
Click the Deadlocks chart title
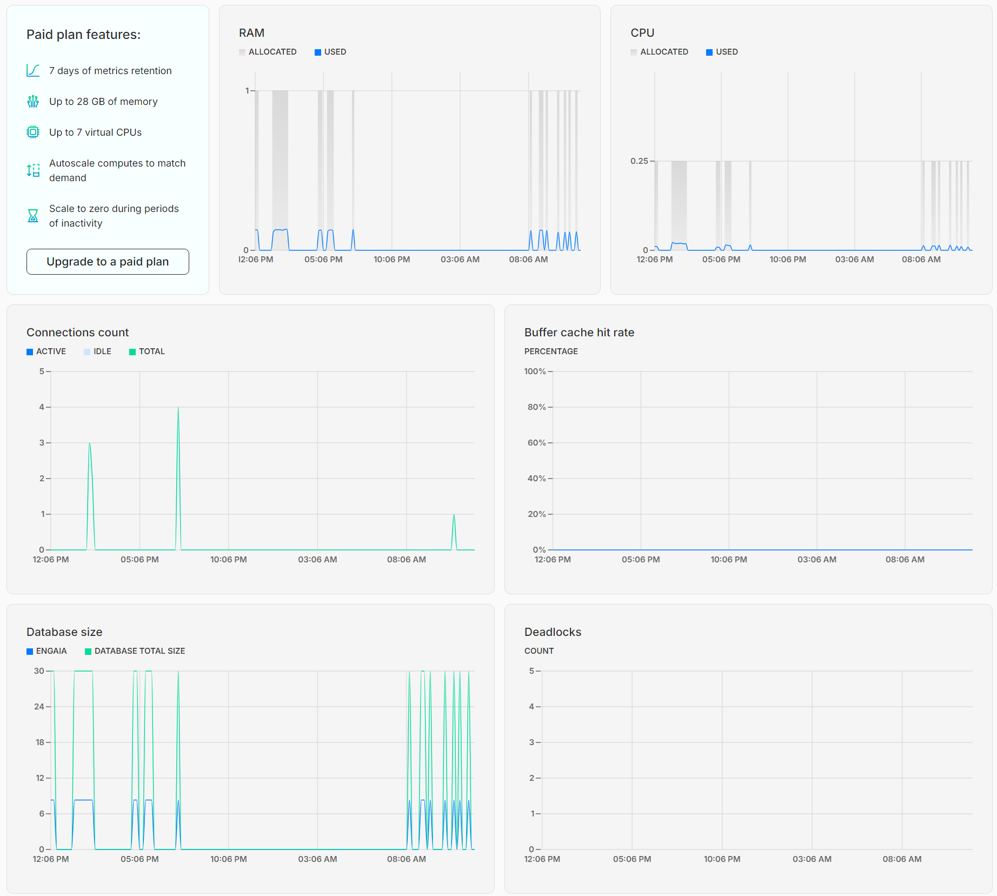tap(553, 632)
